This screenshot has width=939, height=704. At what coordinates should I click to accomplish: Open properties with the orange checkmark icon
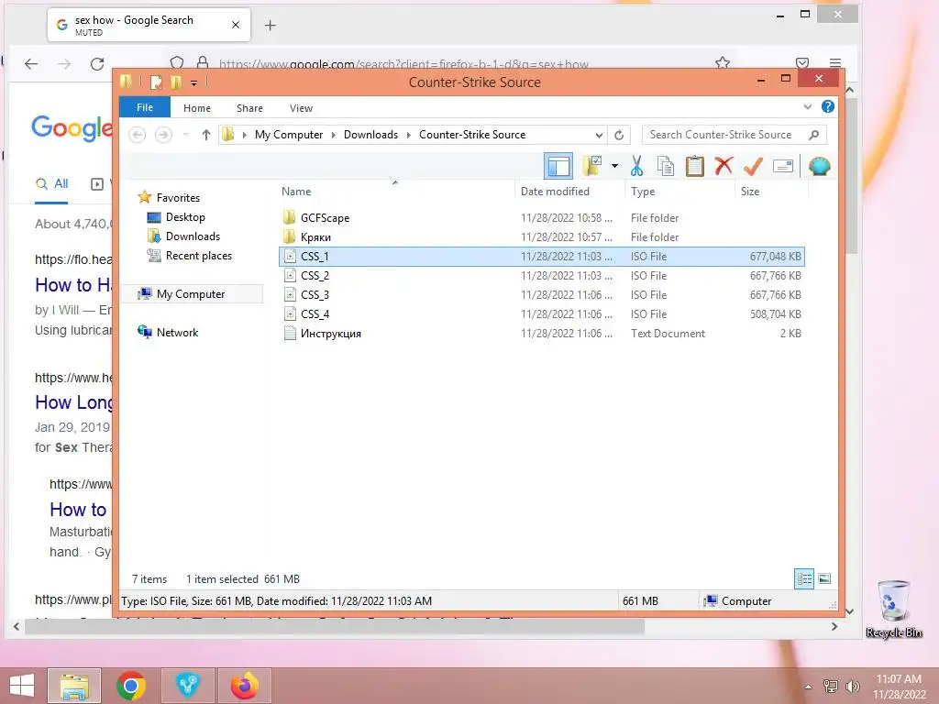pyautogui.click(x=753, y=166)
